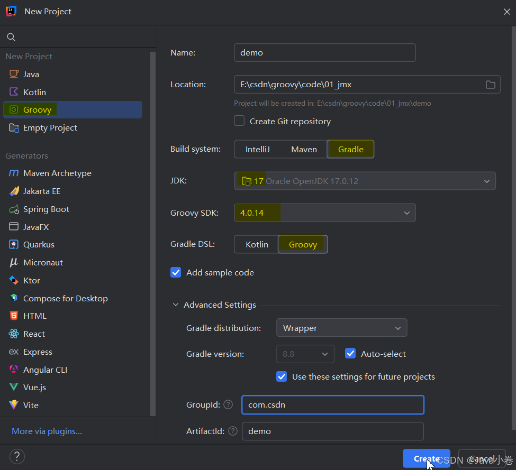
Task: Enable Create Git repository checkbox
Action: [239, 121]
